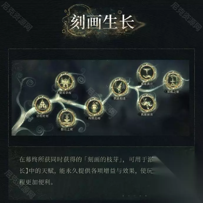Choose the 指引之歌 fountain talent icon

[x=67, y=118]
